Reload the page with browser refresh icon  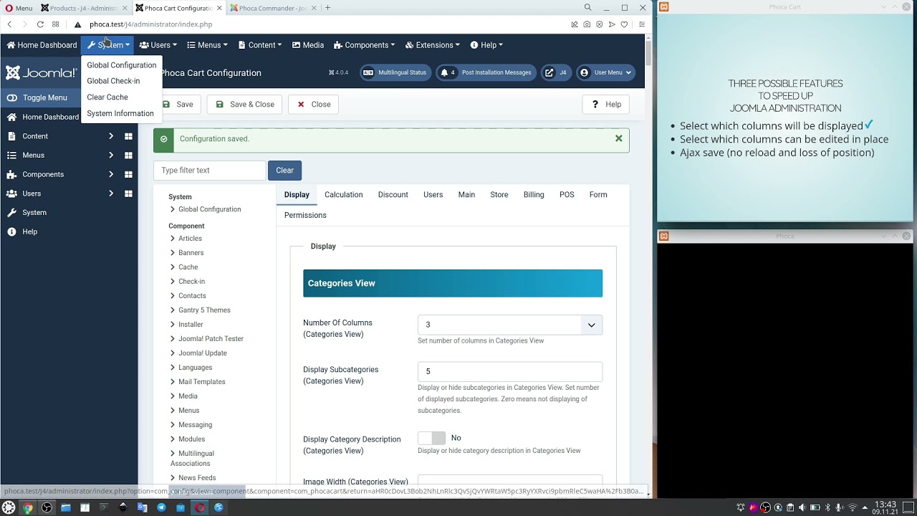(40, 24)
